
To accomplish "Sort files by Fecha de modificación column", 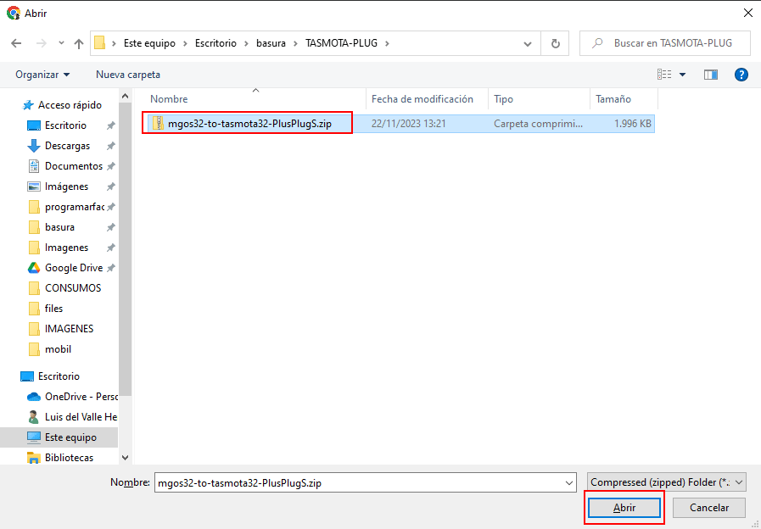I will pos(422,99).
